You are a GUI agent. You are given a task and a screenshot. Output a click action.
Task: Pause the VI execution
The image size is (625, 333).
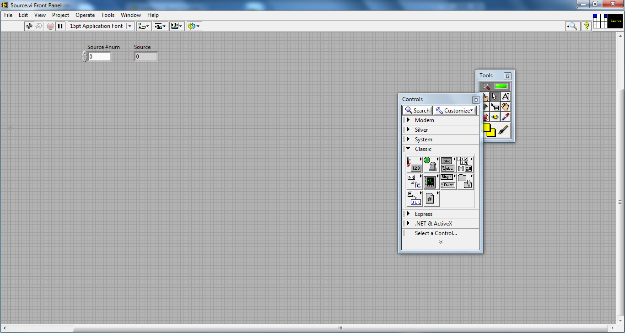coord(60,26)
